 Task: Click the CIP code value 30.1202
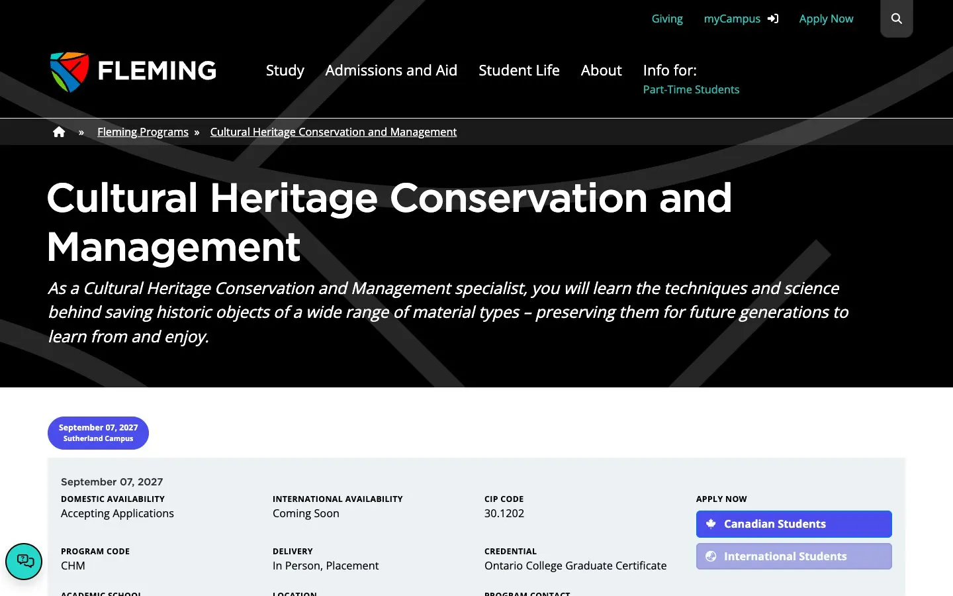tap(504, 513)
